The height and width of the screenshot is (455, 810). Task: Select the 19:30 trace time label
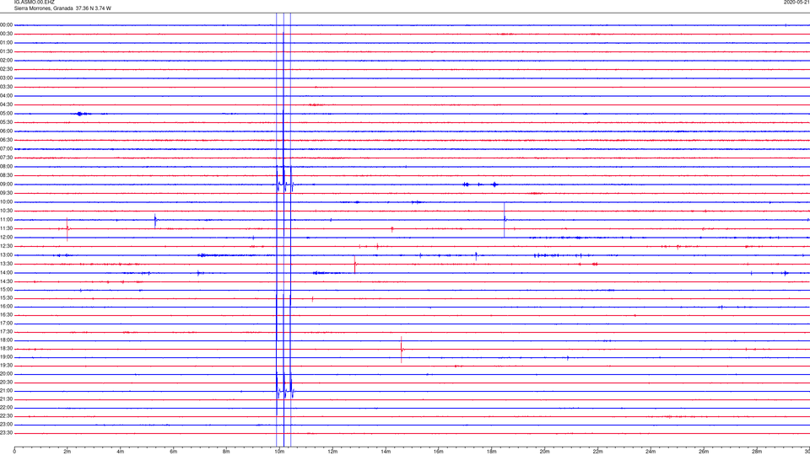tap(6, 365)
